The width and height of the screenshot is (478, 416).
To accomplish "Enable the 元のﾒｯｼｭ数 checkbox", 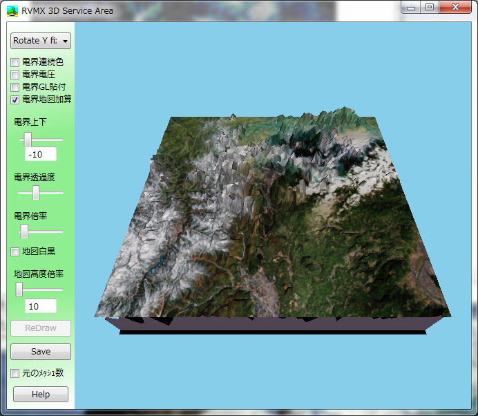I will click(15, 373).
